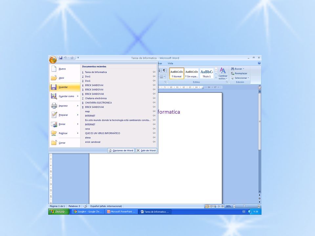The height and width of the screenshot is (236, 315).
Task: Click the Inicio start button
Action: (59, 212)
